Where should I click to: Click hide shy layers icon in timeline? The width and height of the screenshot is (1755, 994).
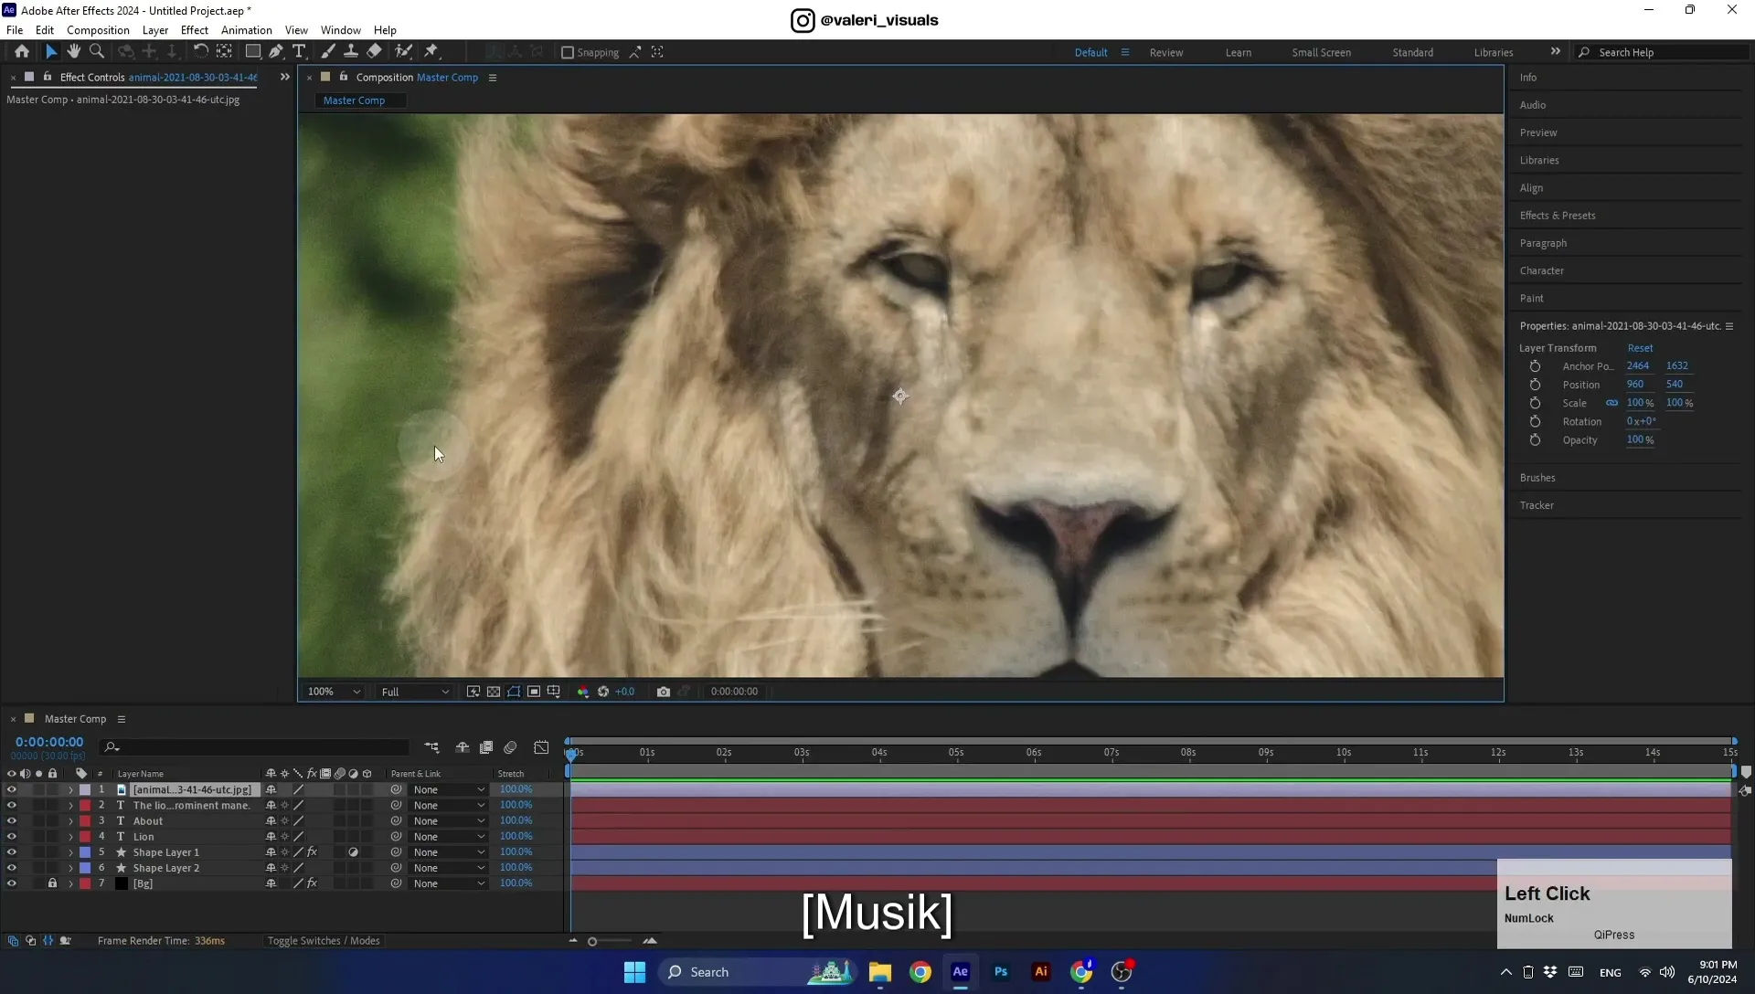[x=463, y=747]
